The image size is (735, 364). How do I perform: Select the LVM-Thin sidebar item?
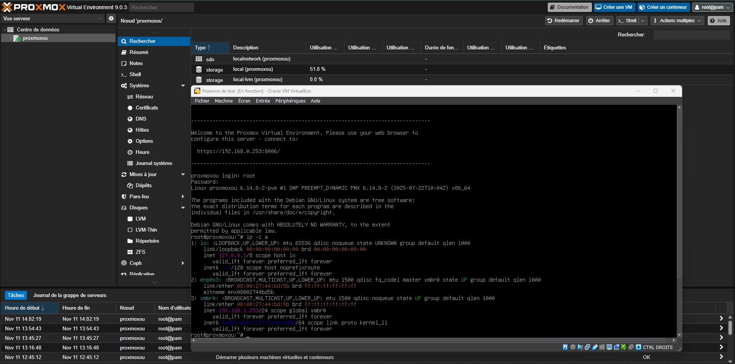point(146,230)
